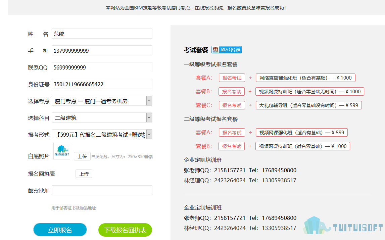Screen dimensions: 385x240
Task: Click the 立即报名 button
Action: coord(60,230)
